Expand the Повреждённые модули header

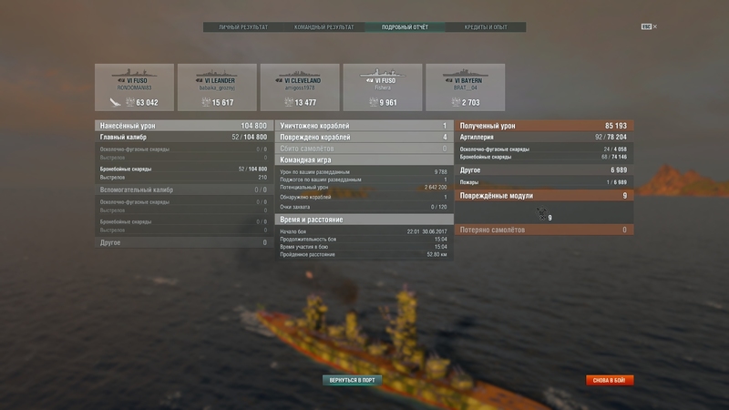click(544, 196)
